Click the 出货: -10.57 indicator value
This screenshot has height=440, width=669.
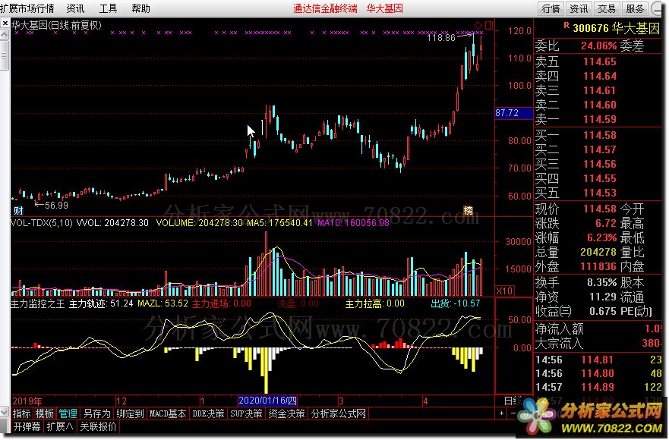456,303
